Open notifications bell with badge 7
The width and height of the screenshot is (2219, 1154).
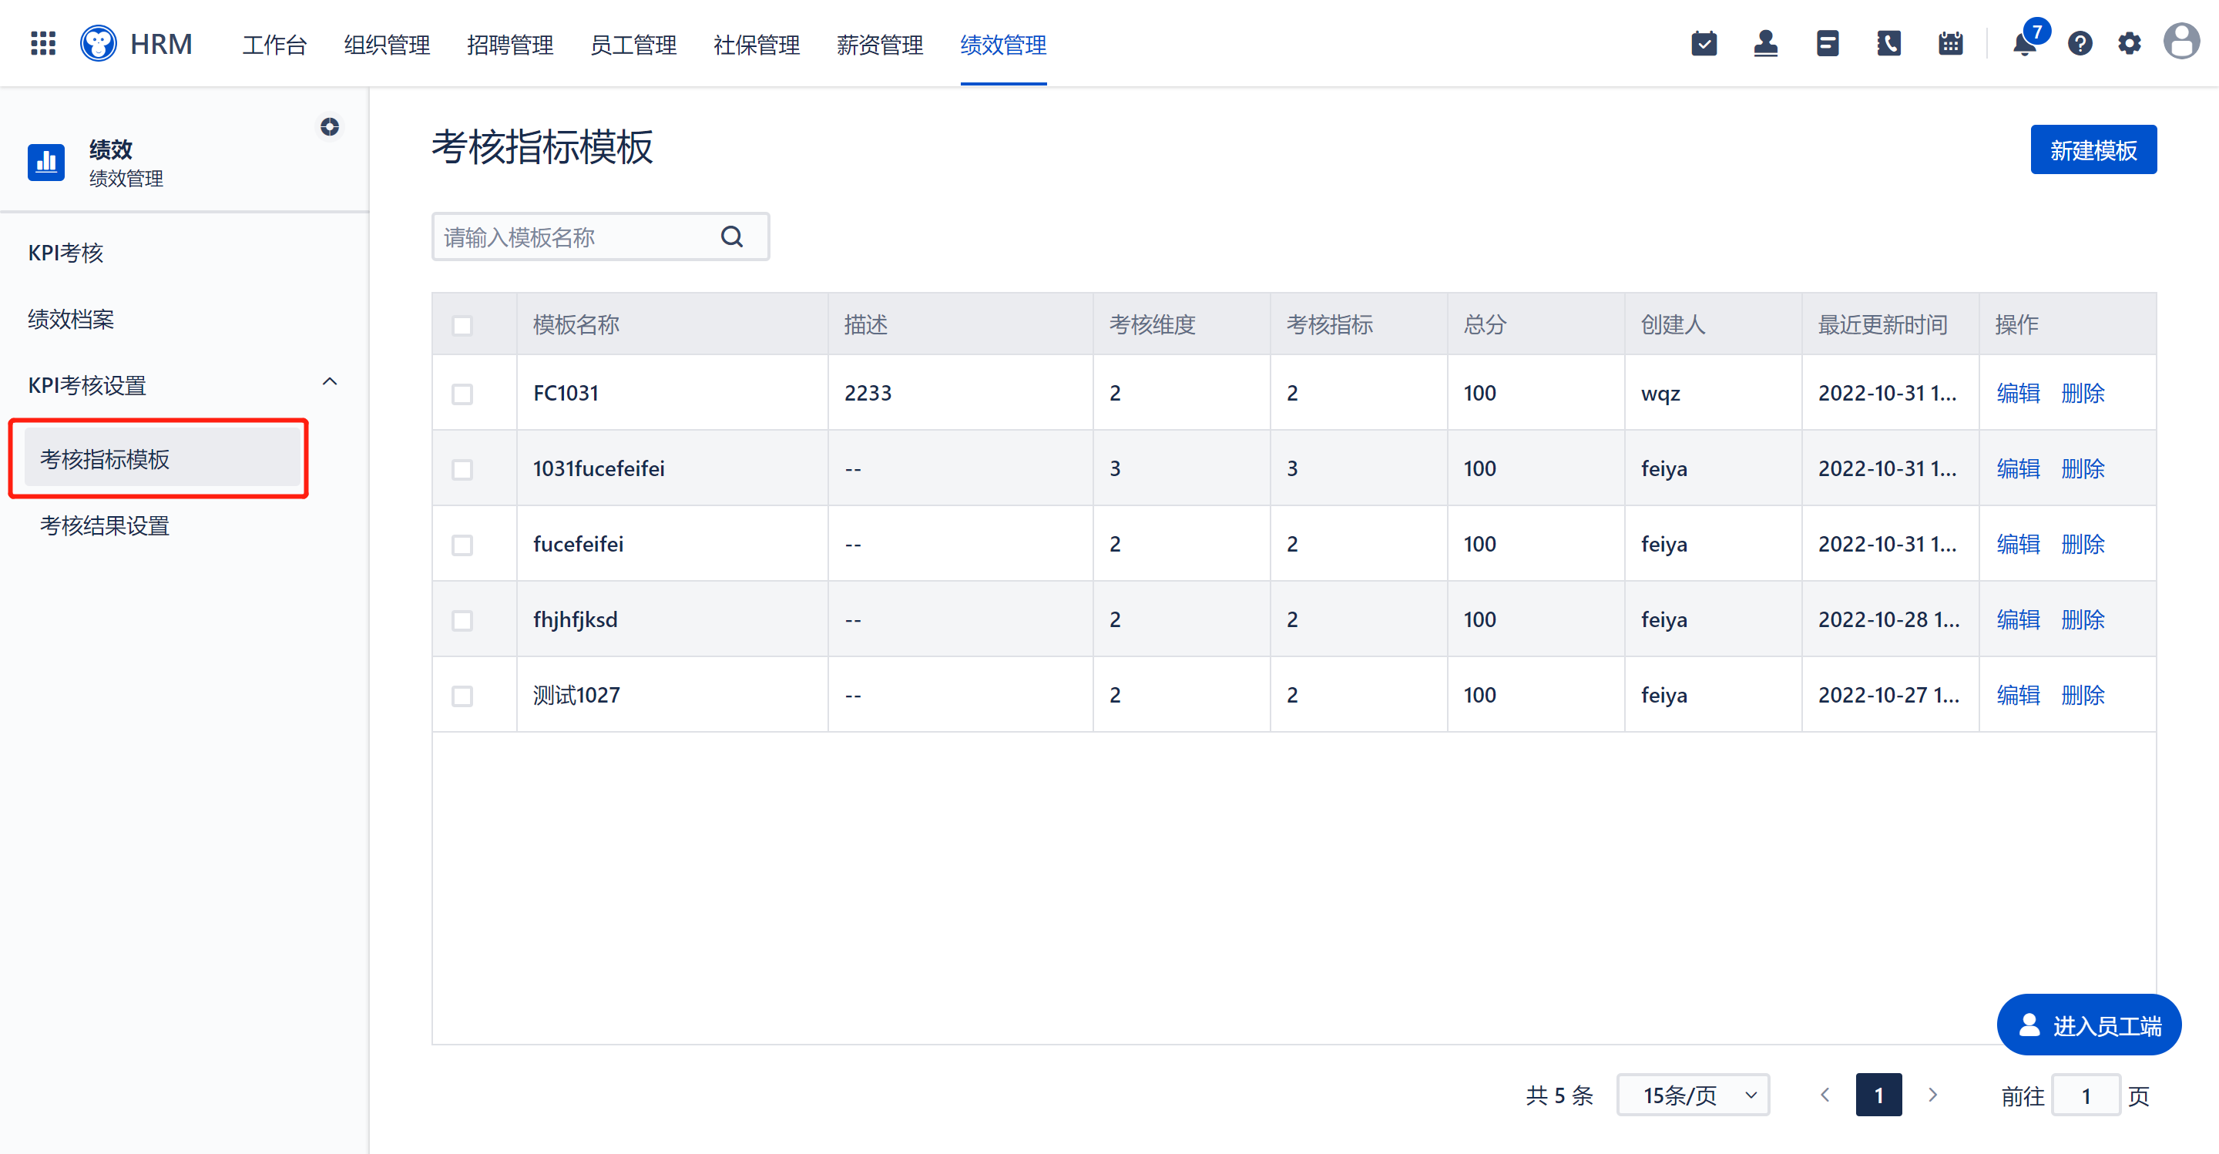coord(2026,42)
